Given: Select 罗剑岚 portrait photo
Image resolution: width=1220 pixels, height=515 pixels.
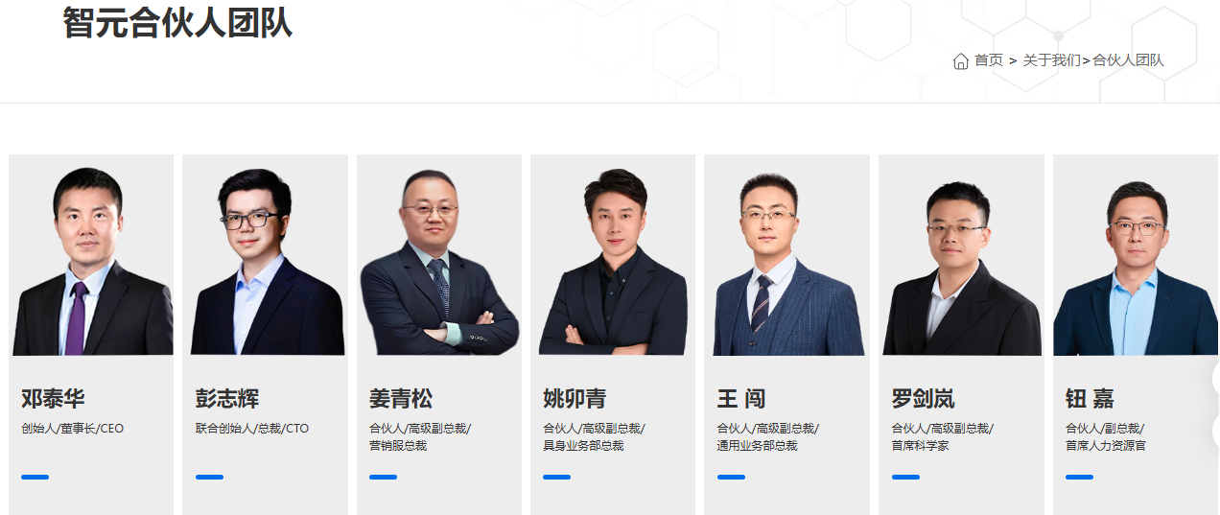Looking at the screenshot, I should point(961,256).
